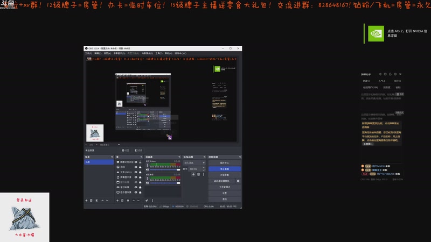The image size is (431, 242).
Task: Remove selected scene with 场景 dock trash icon
Action: point(91,201)
